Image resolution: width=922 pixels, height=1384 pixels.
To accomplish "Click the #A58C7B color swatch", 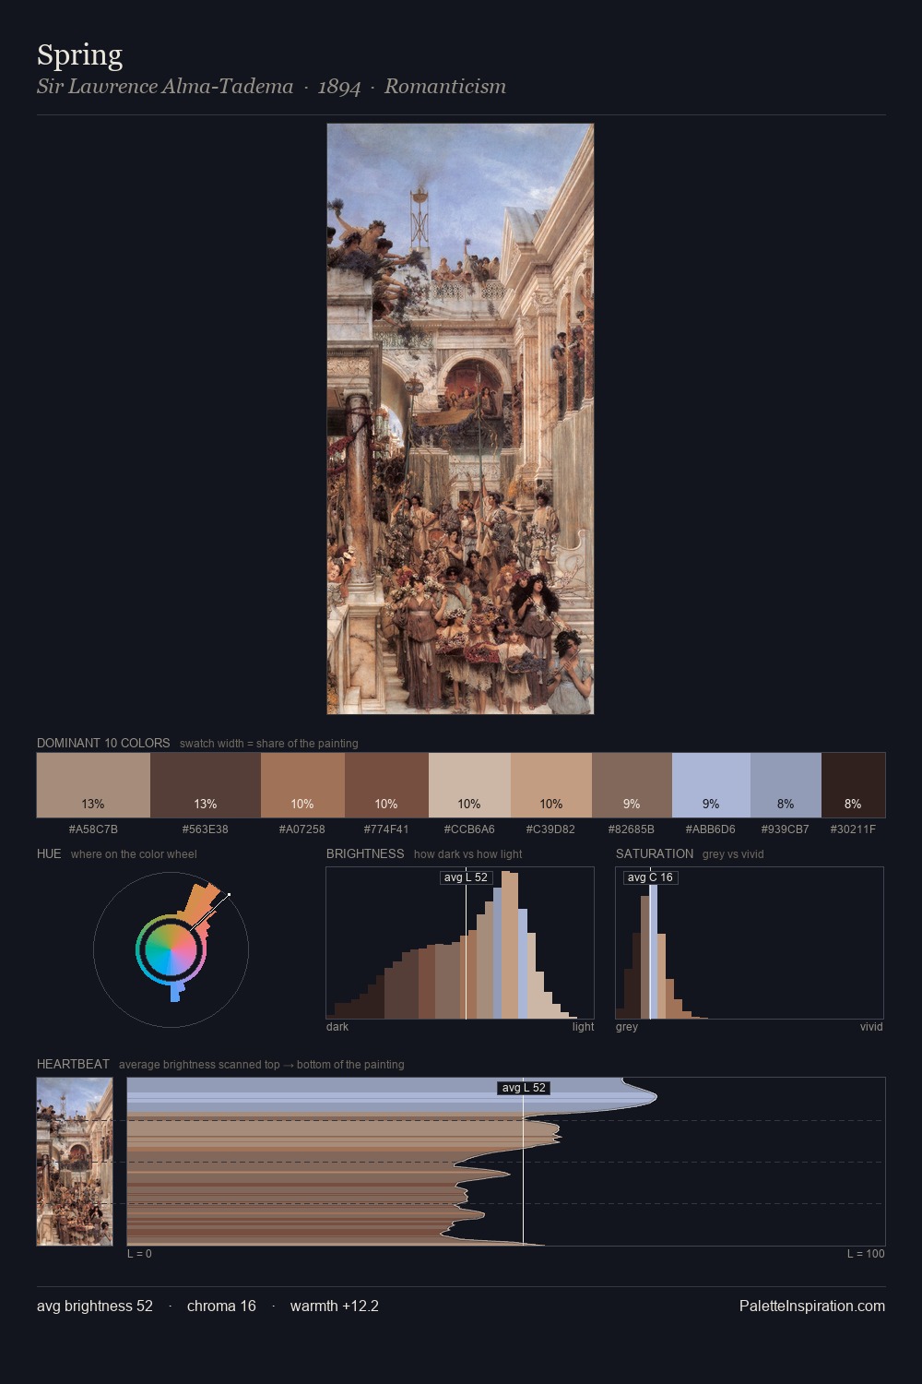I will [x=93, y=785].
